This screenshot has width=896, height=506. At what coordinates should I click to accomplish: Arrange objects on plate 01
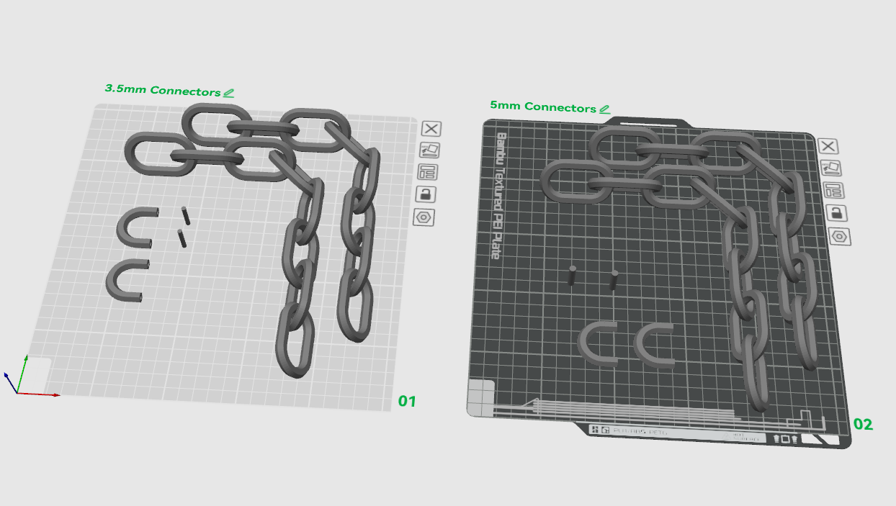427,172
